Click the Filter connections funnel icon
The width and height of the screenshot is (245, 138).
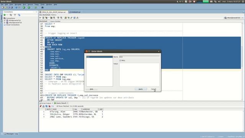click(x=15, y=15)
